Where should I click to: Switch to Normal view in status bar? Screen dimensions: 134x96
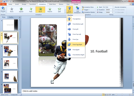(103, 95)
